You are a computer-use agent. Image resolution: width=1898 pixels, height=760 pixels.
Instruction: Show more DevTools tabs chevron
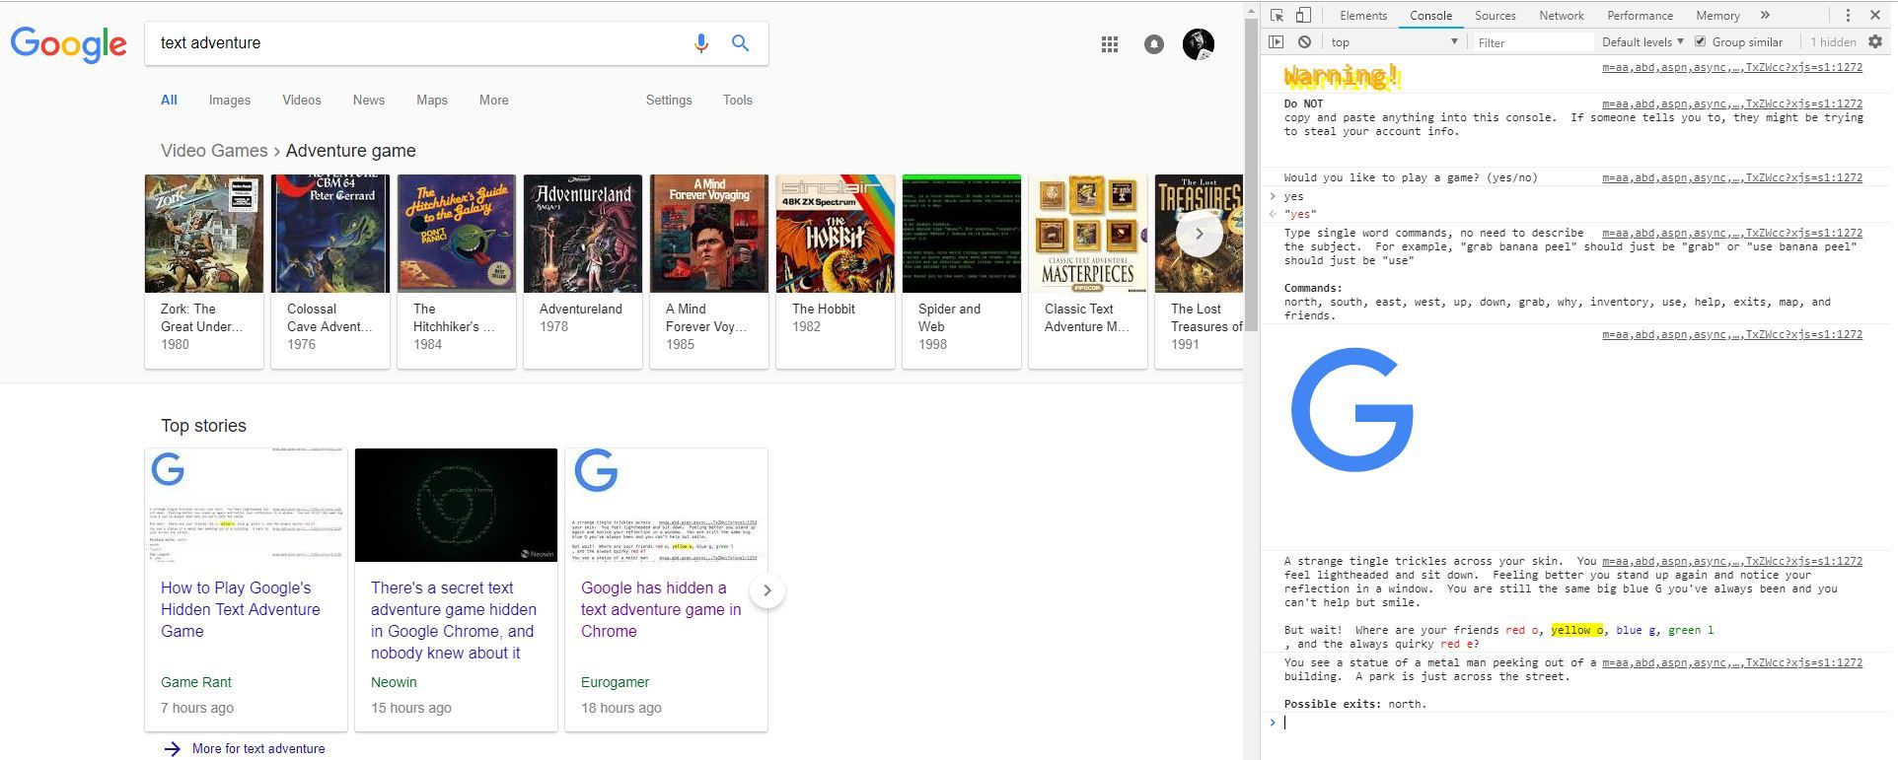[x=1765, y=15]
